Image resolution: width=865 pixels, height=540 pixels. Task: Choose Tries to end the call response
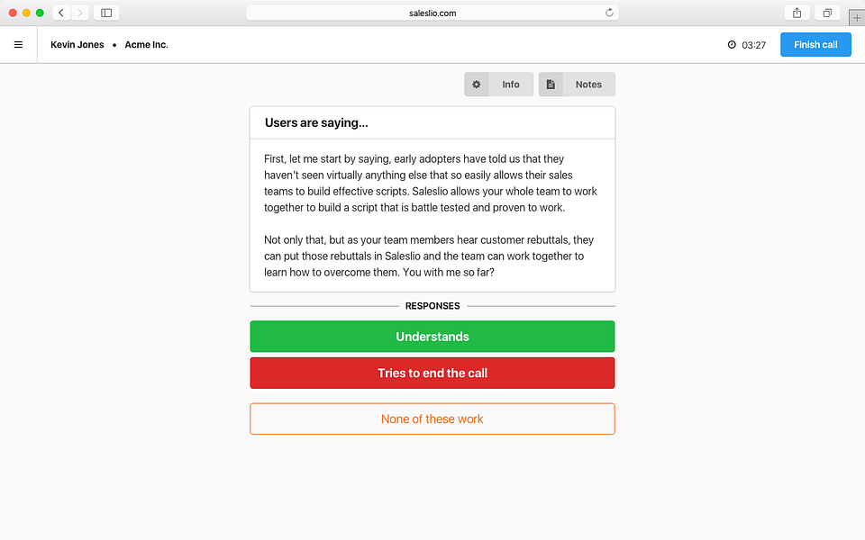coord(432,373)
